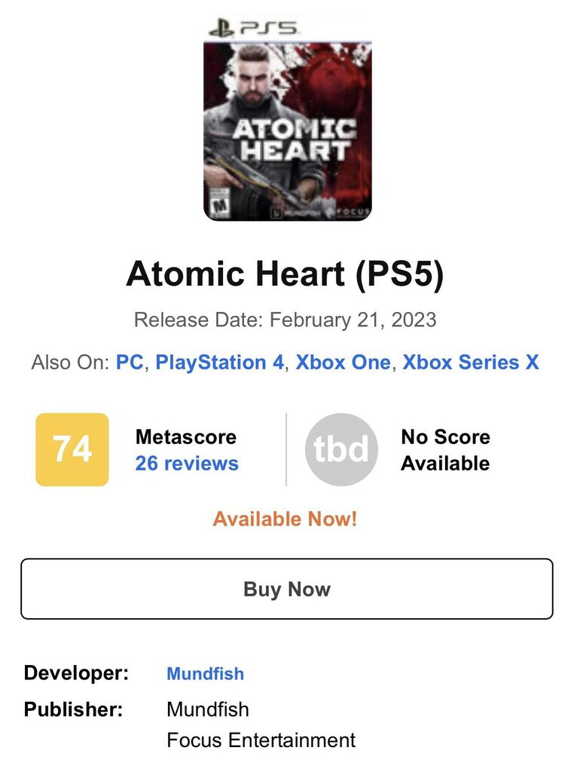Switch to the Xbox One version
Image resolution: width=571 pixels, height=772 pixels.
[343, 362]
